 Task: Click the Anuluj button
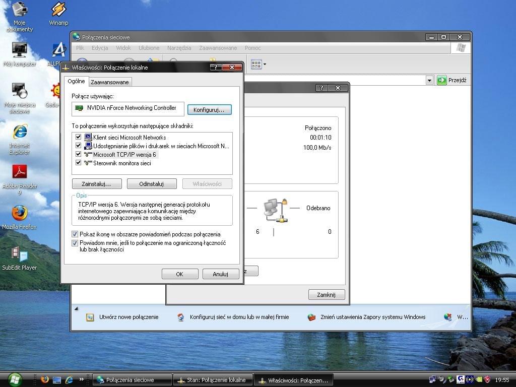(221, 274)
